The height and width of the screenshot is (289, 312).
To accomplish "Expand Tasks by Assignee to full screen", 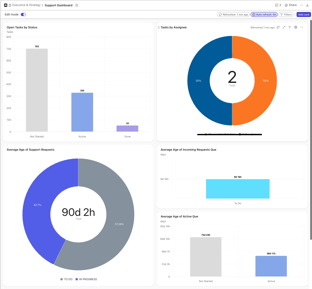I will 284,27.
